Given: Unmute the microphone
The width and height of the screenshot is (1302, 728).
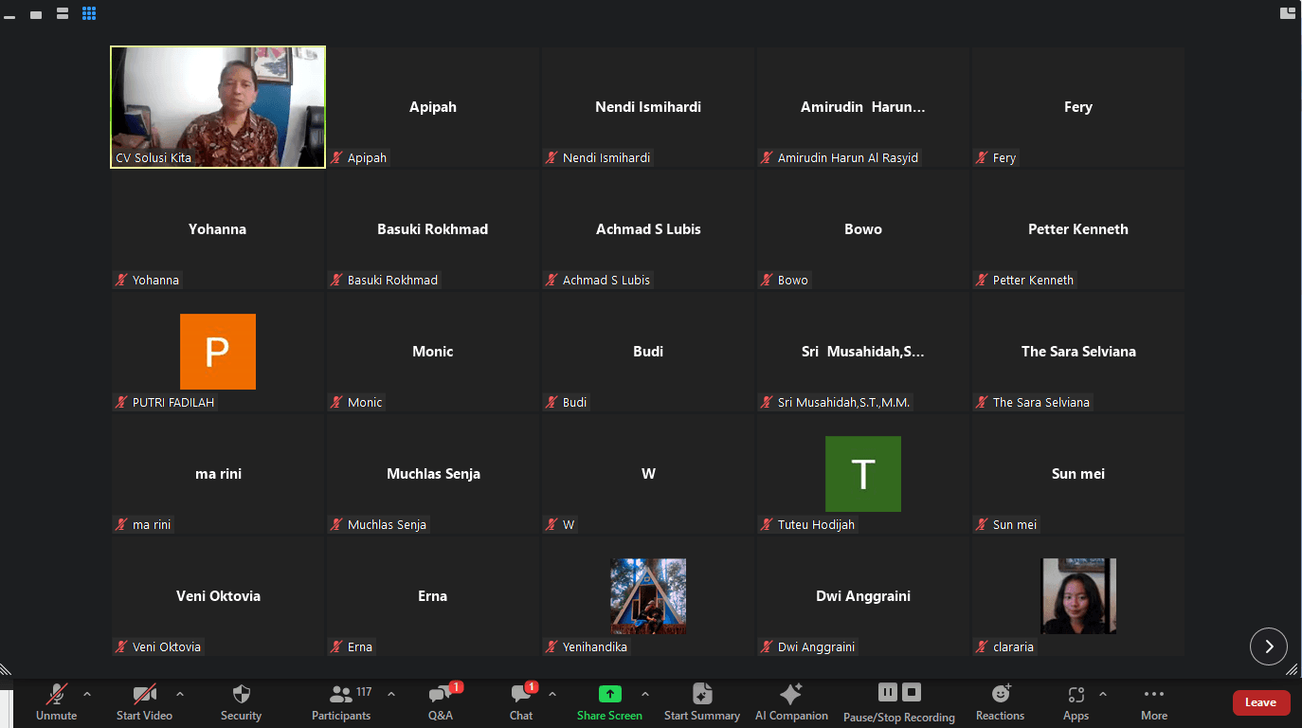Looking at the screenshot, I should click(57, 701).
